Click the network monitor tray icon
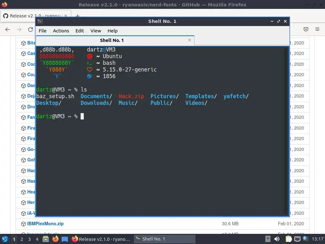 pos(297,239)
